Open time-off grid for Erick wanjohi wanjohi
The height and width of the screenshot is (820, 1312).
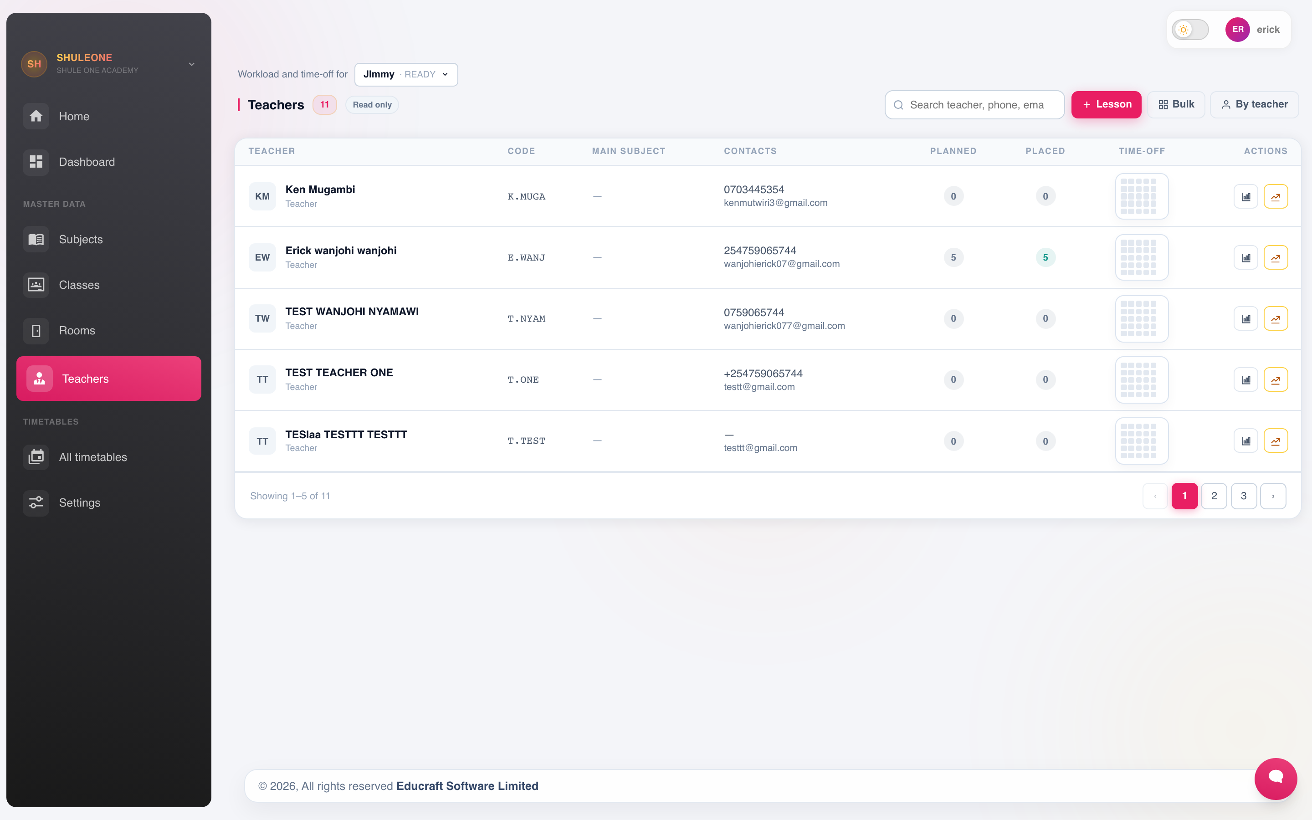[x=1141, y=257]
